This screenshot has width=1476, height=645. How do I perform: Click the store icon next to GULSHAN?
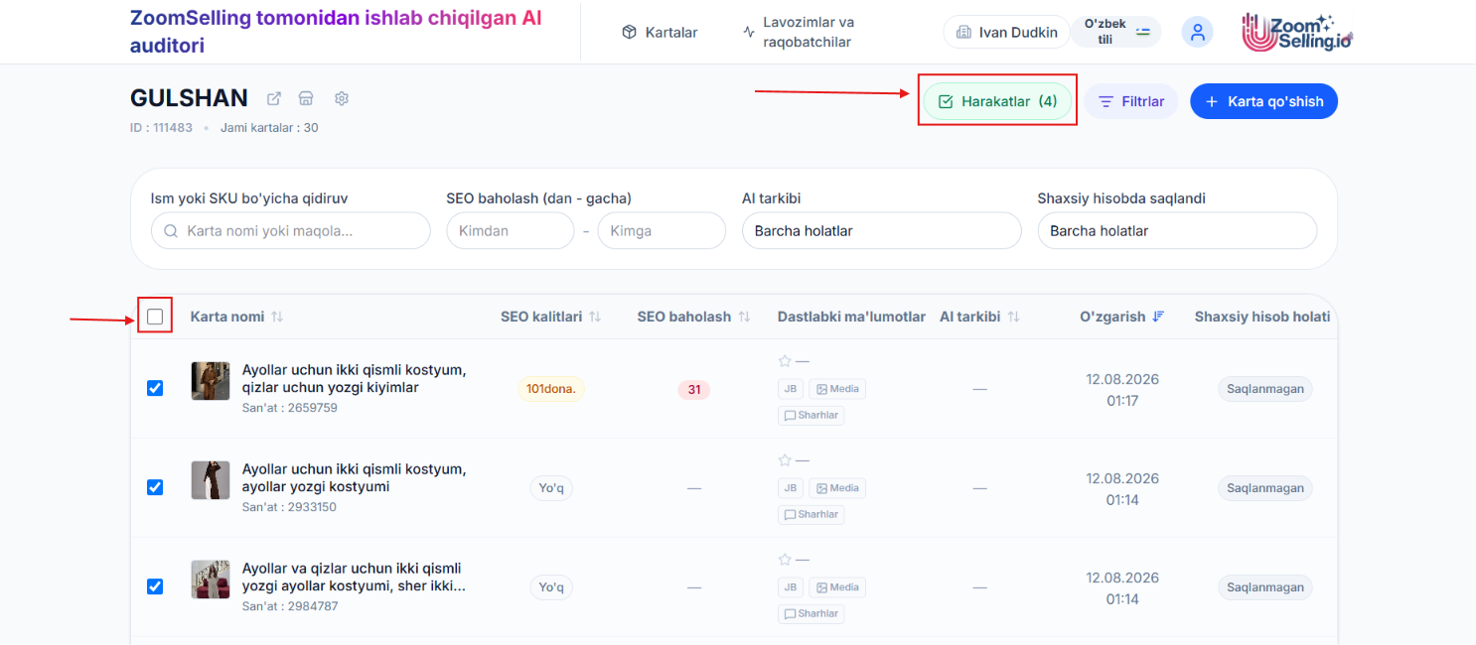pyautogui.click(x=307, y=98)
